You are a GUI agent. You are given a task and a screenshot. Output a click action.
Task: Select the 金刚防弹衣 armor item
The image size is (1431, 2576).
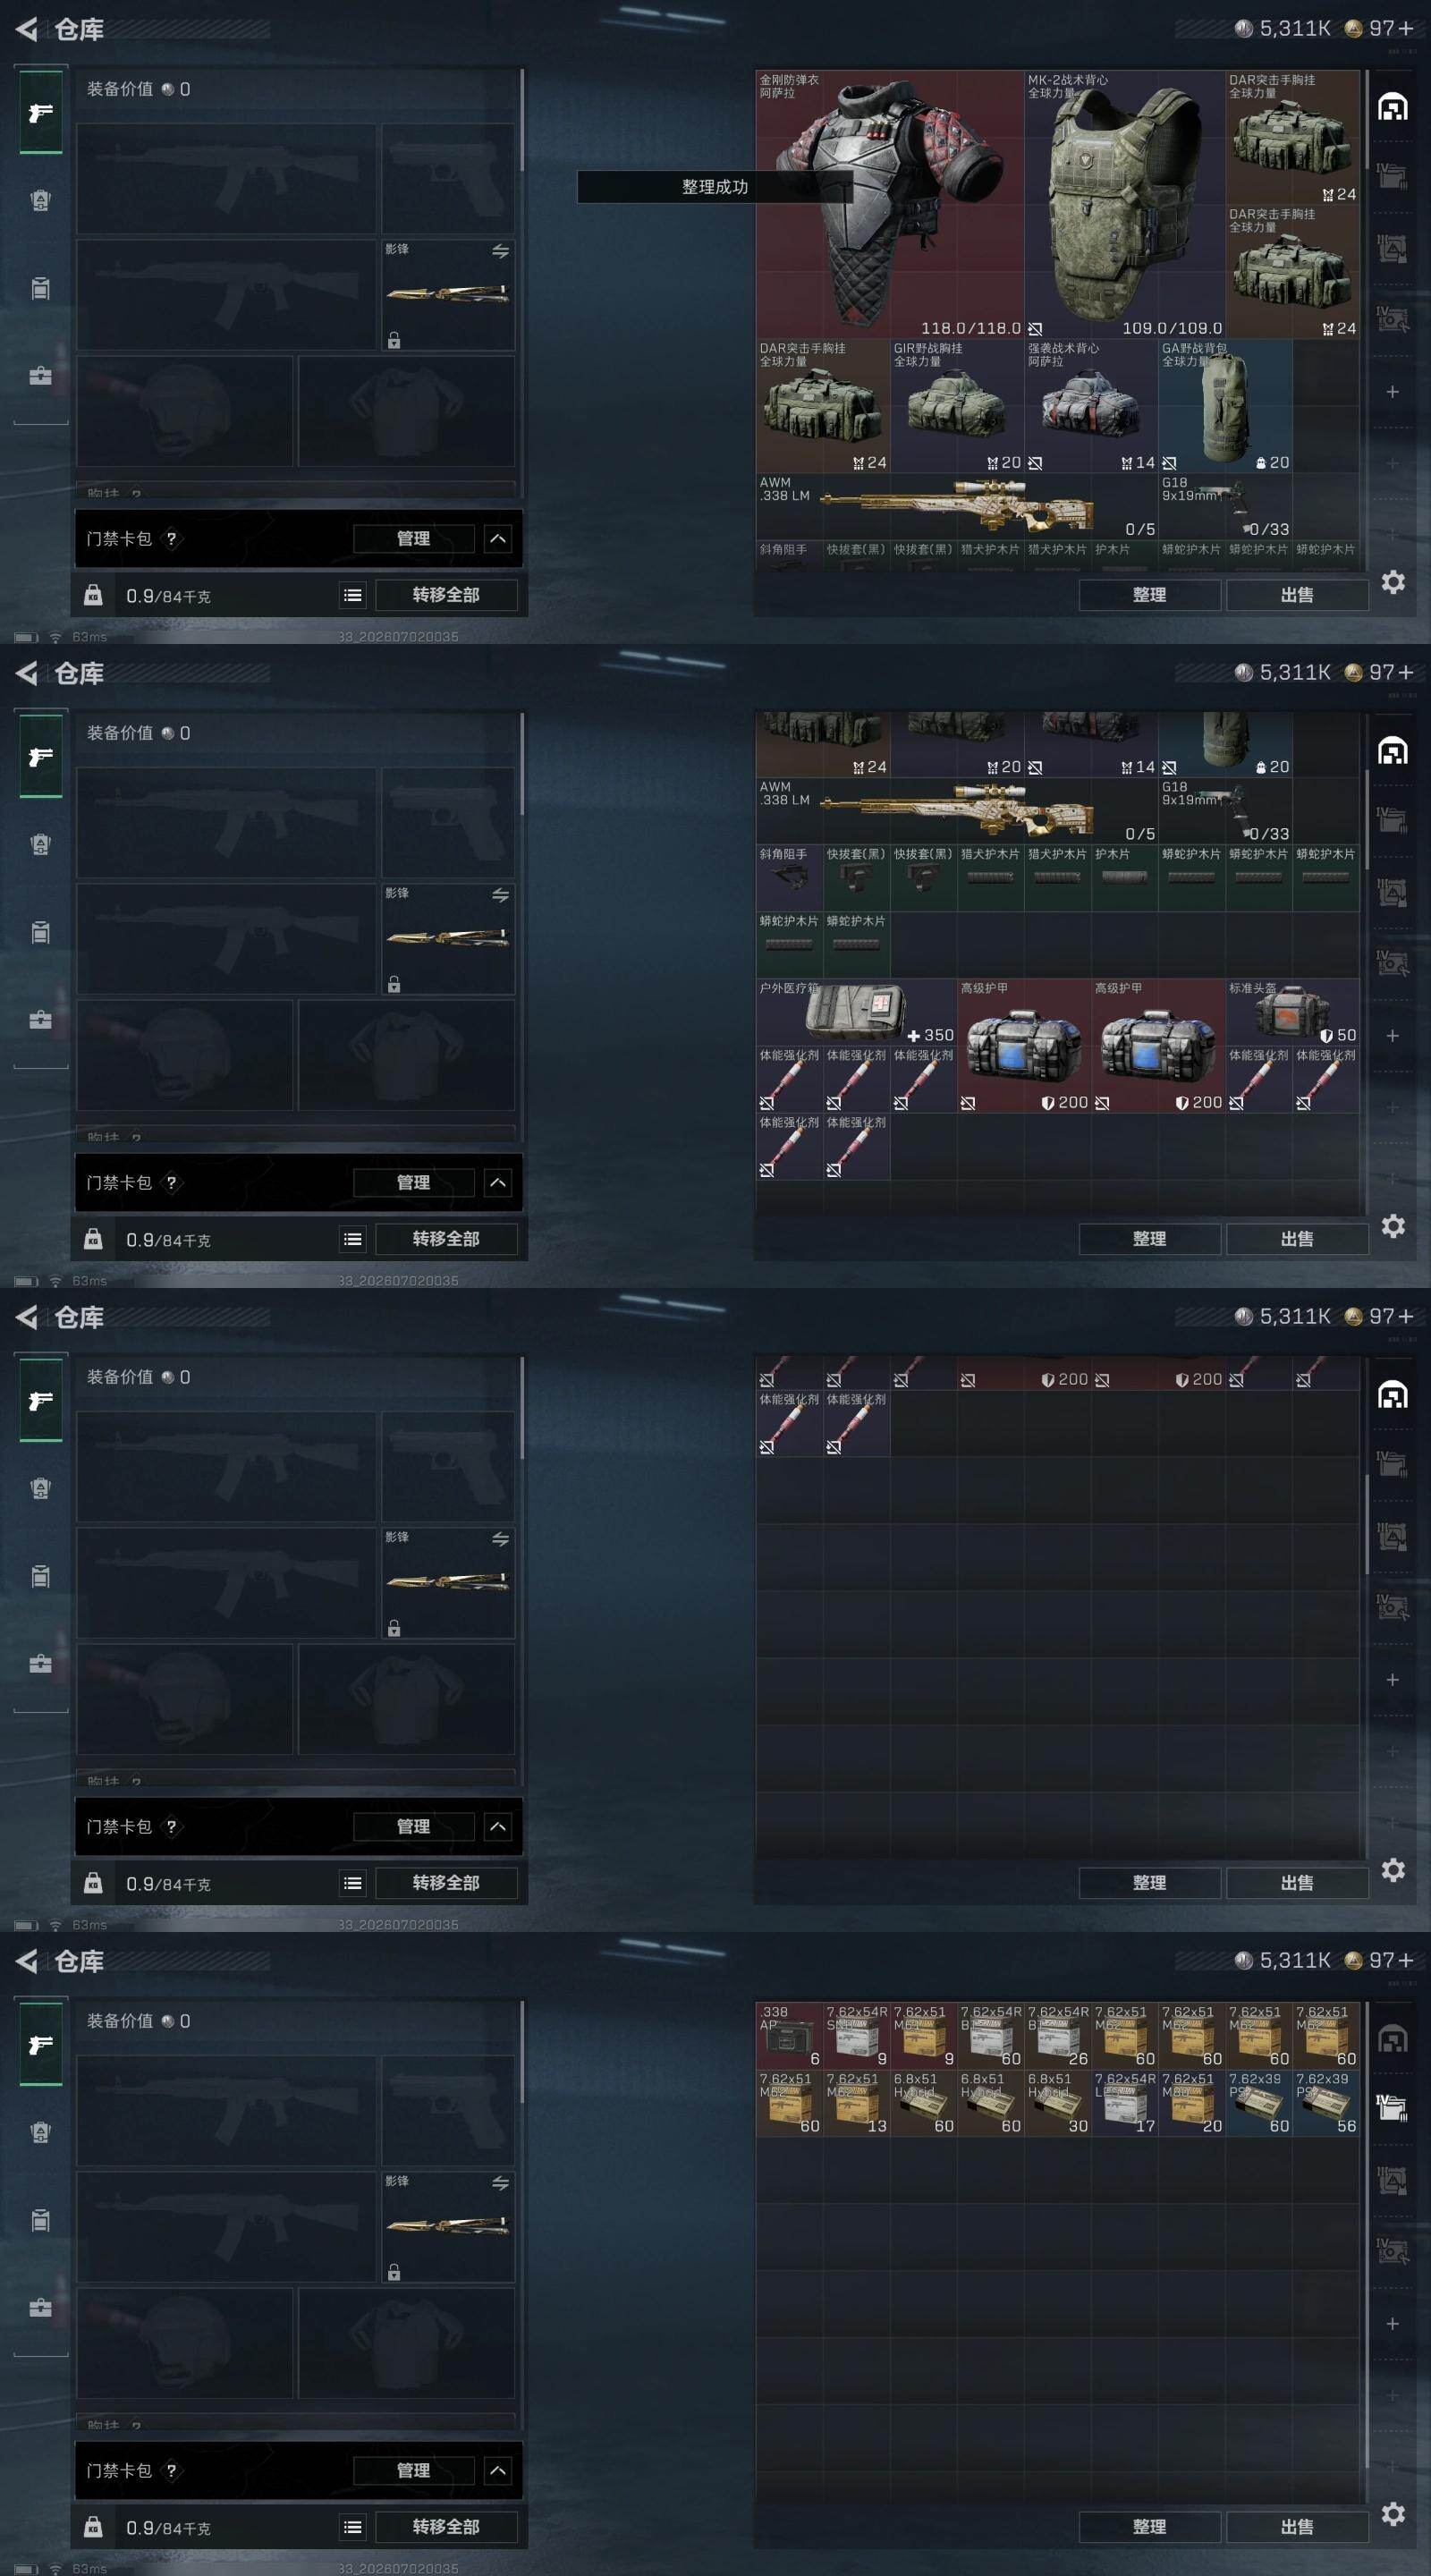pyautogui.click(x=890, y=204)
